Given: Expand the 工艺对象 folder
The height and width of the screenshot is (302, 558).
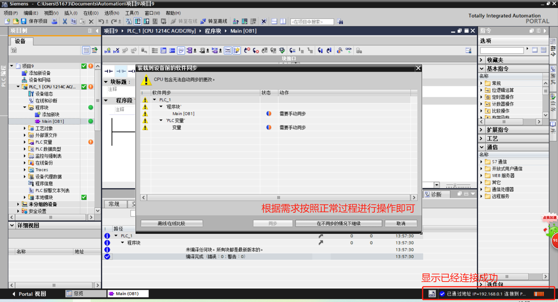Looking at the screenshot, I should click(25, 128).
